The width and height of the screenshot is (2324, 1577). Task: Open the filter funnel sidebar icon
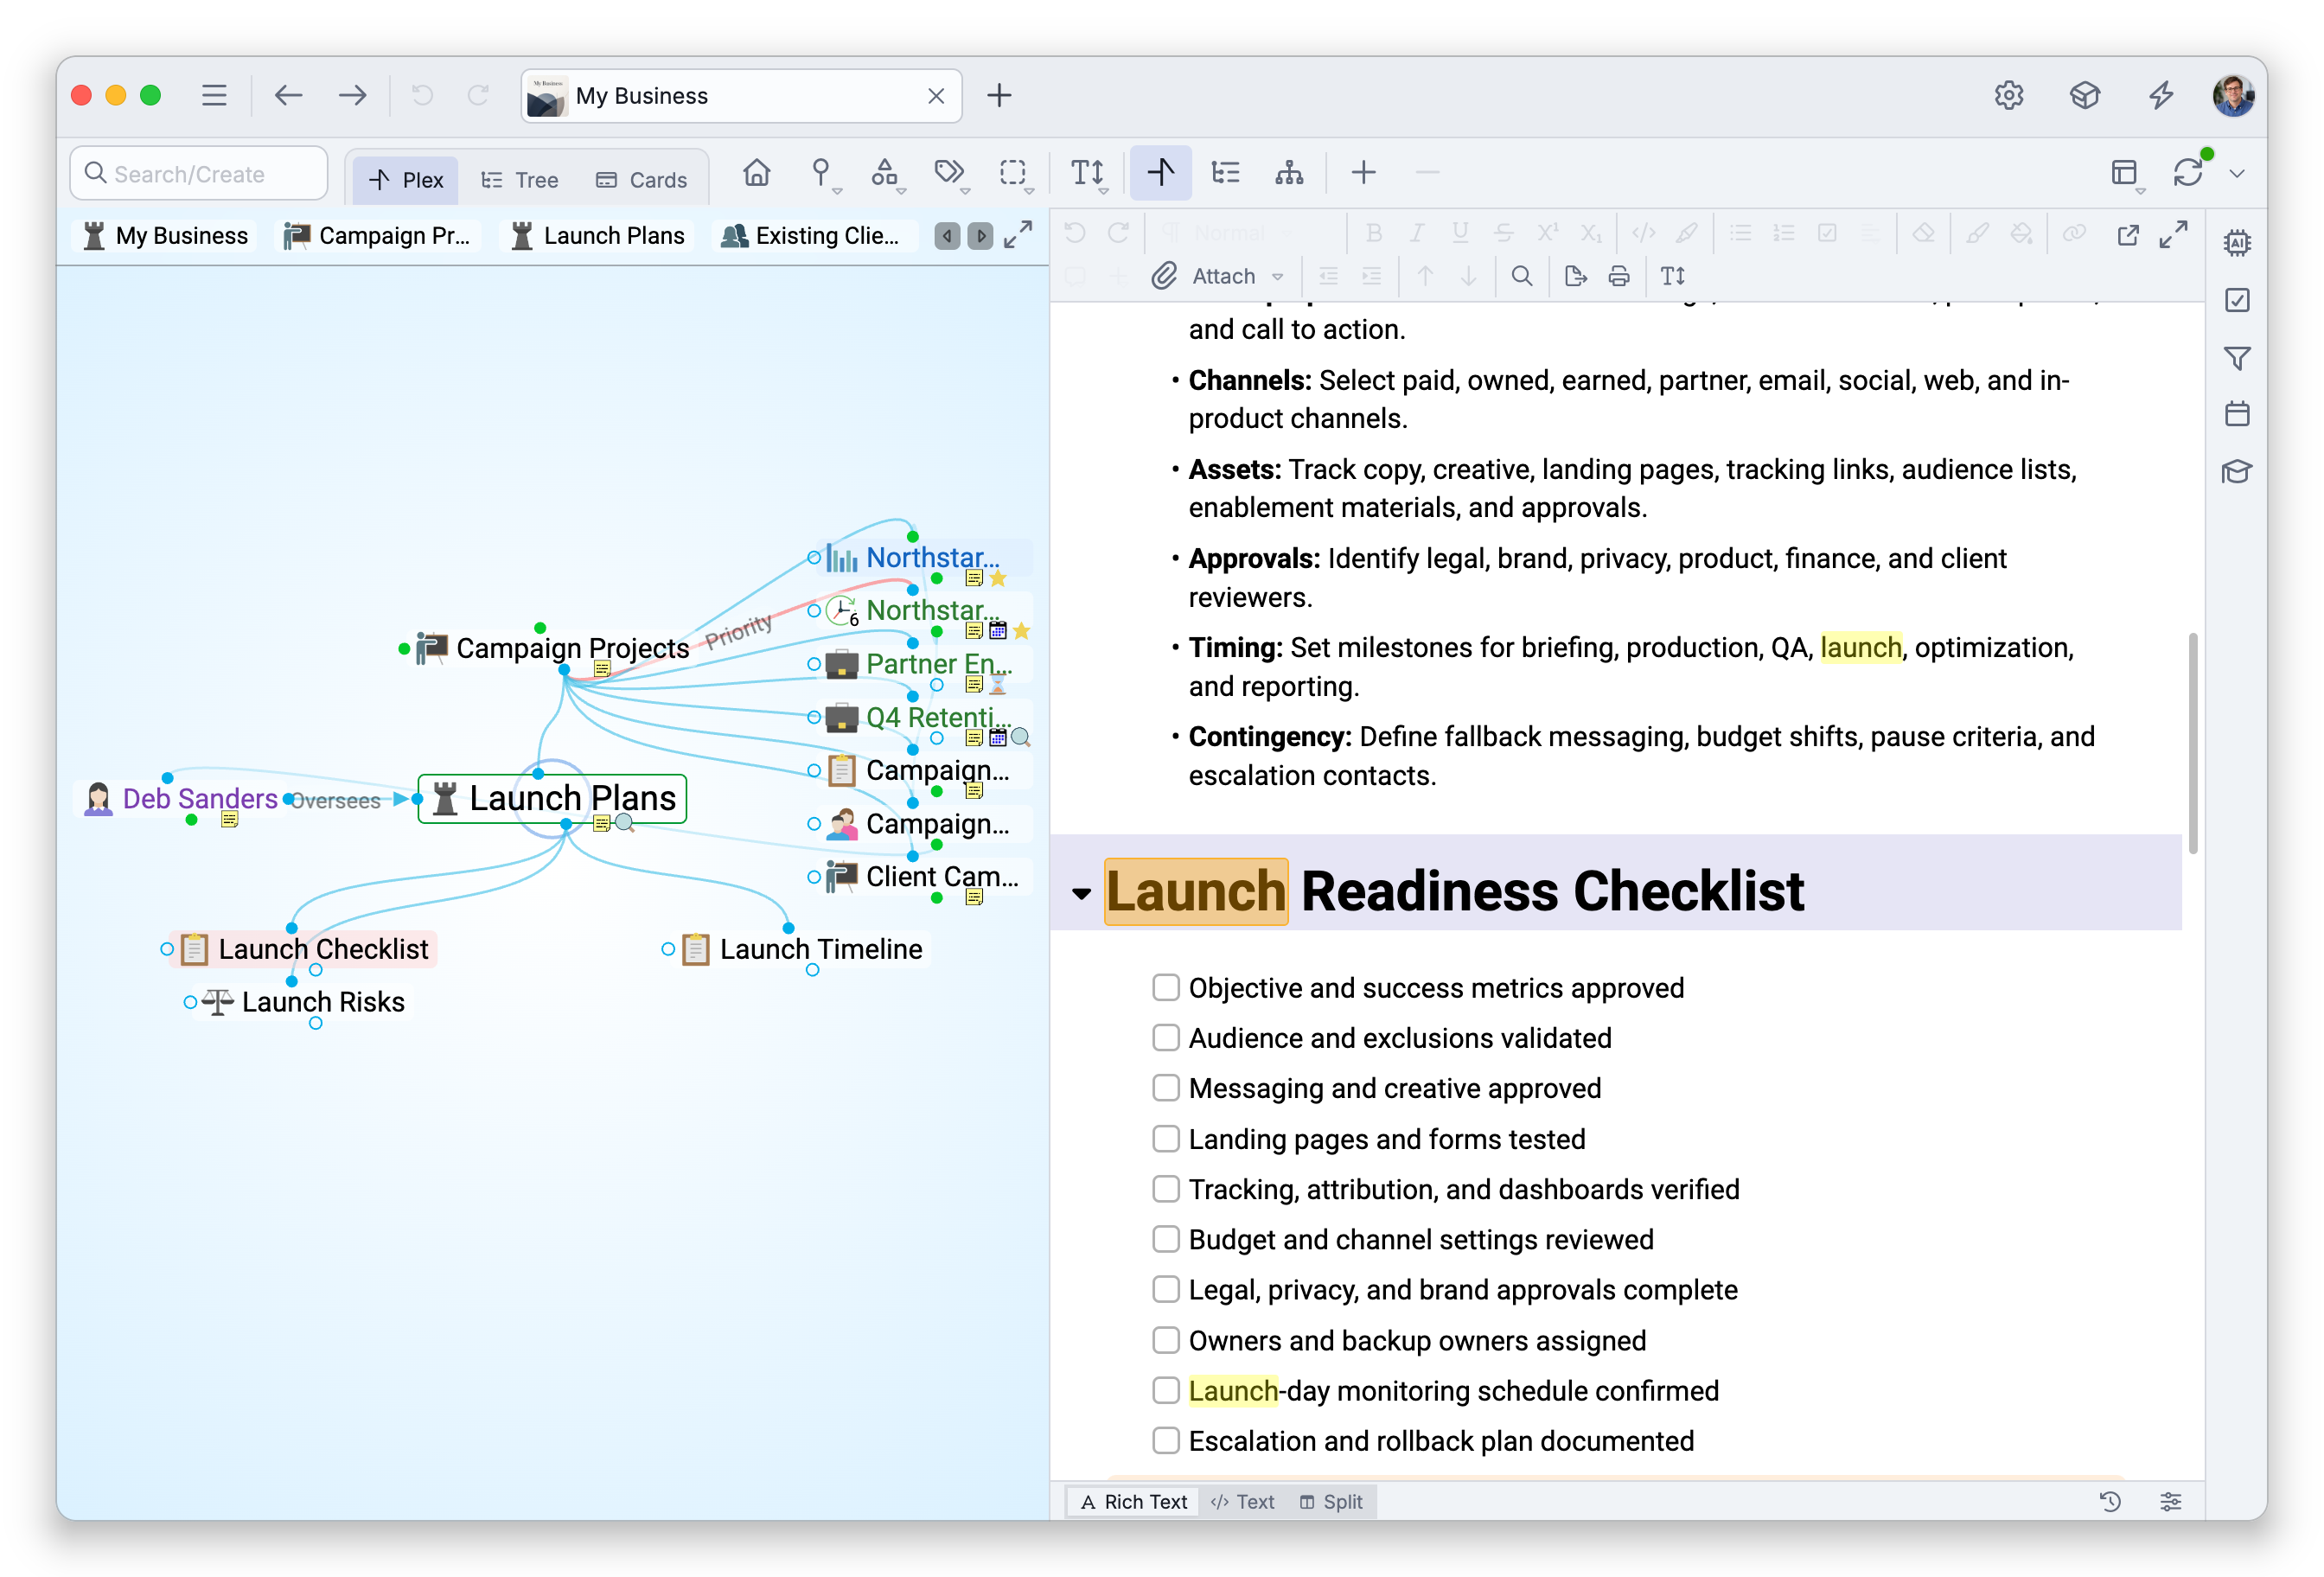click(x=2237, y=357)
